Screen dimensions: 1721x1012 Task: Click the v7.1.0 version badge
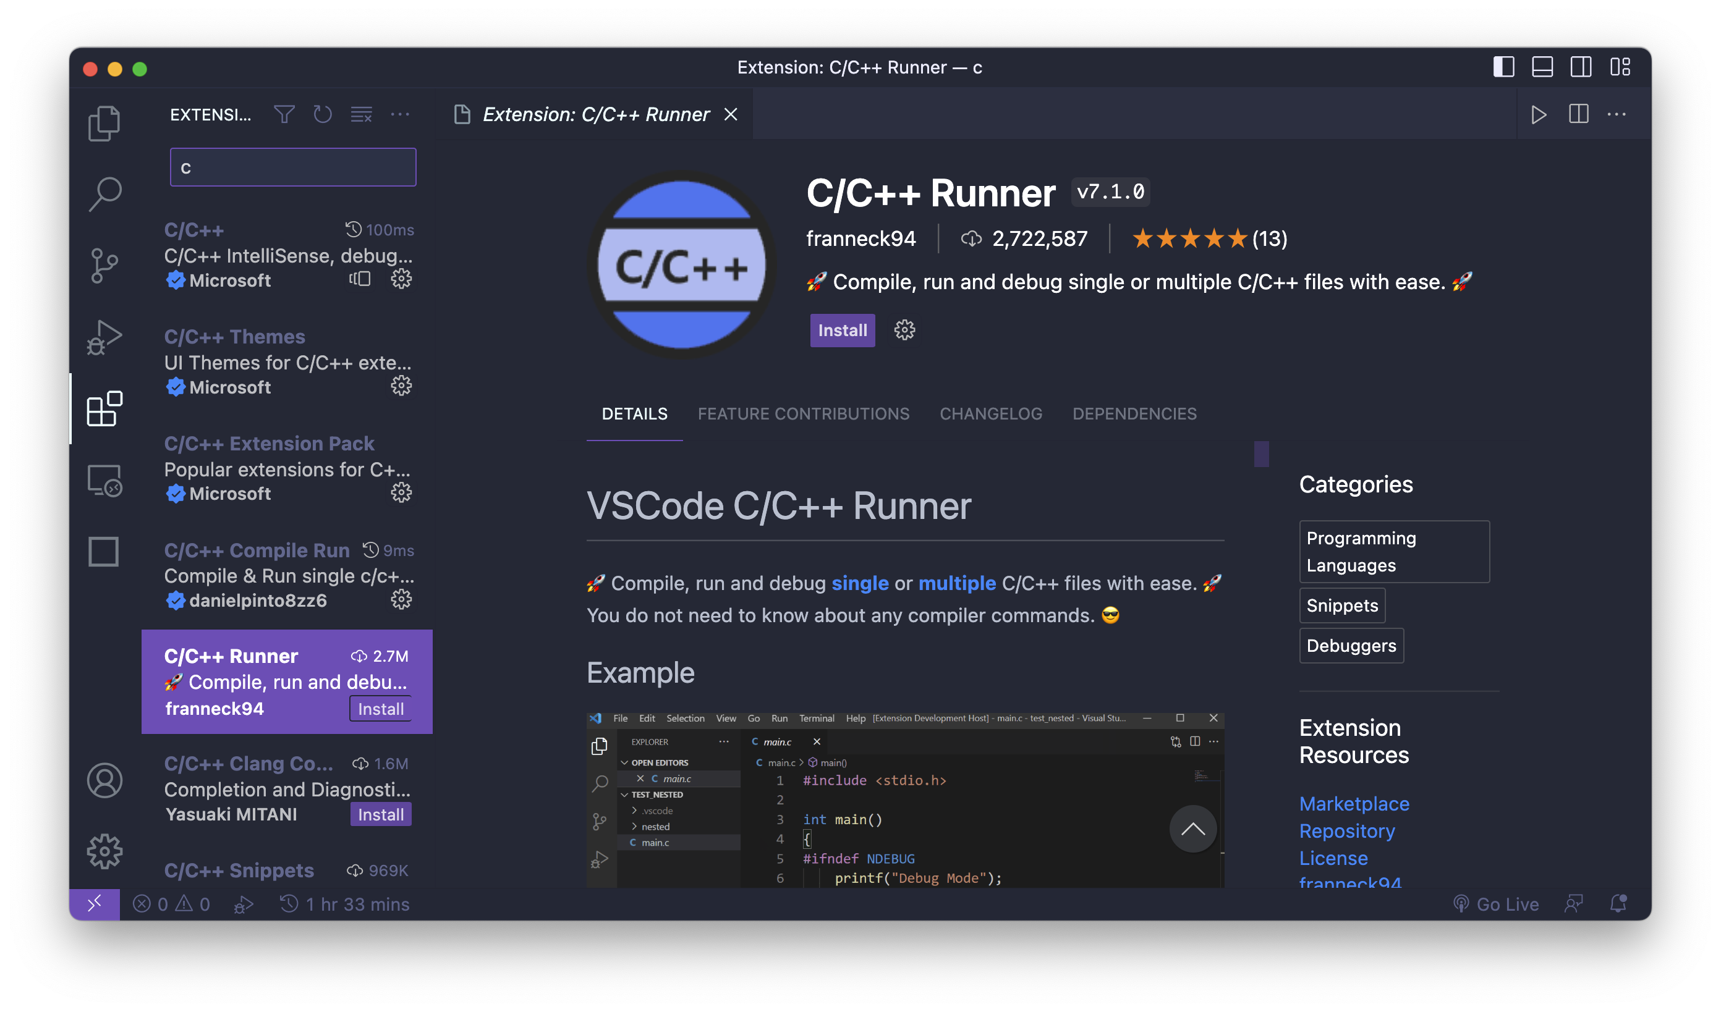(x=1110, y=192)
